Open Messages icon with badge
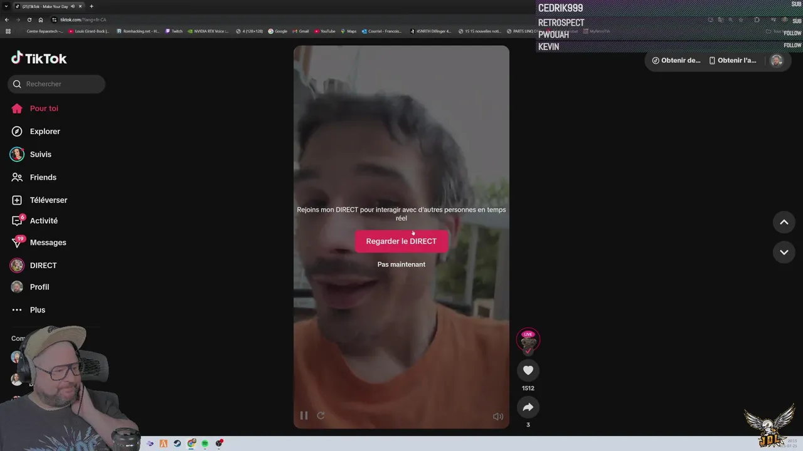 (x=18, y=242)
